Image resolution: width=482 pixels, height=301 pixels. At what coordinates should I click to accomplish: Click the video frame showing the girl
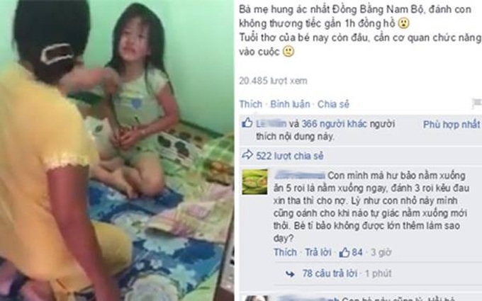(x=117, y=150)
